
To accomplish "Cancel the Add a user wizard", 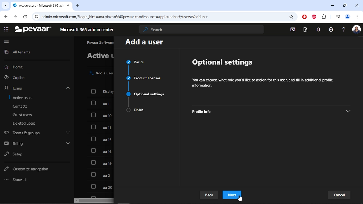I will [339, 195].
